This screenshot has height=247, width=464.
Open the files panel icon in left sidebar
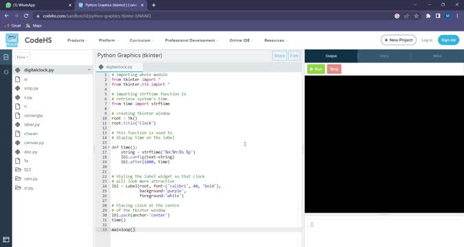click(6, 57)
